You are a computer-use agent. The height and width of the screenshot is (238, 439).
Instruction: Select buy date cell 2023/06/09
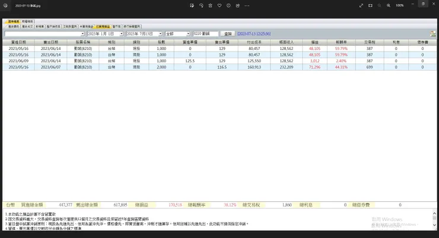coord(18,61)
